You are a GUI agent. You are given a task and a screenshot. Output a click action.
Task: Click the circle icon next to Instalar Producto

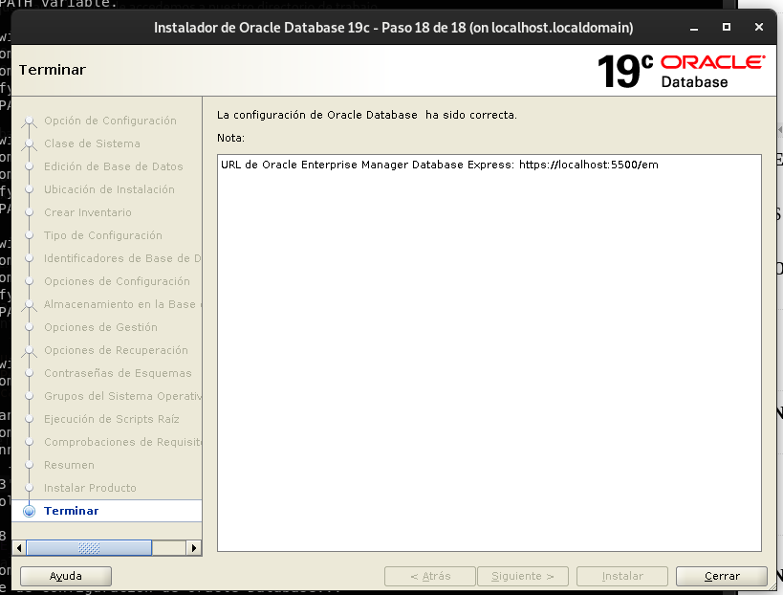pos(32,488)
